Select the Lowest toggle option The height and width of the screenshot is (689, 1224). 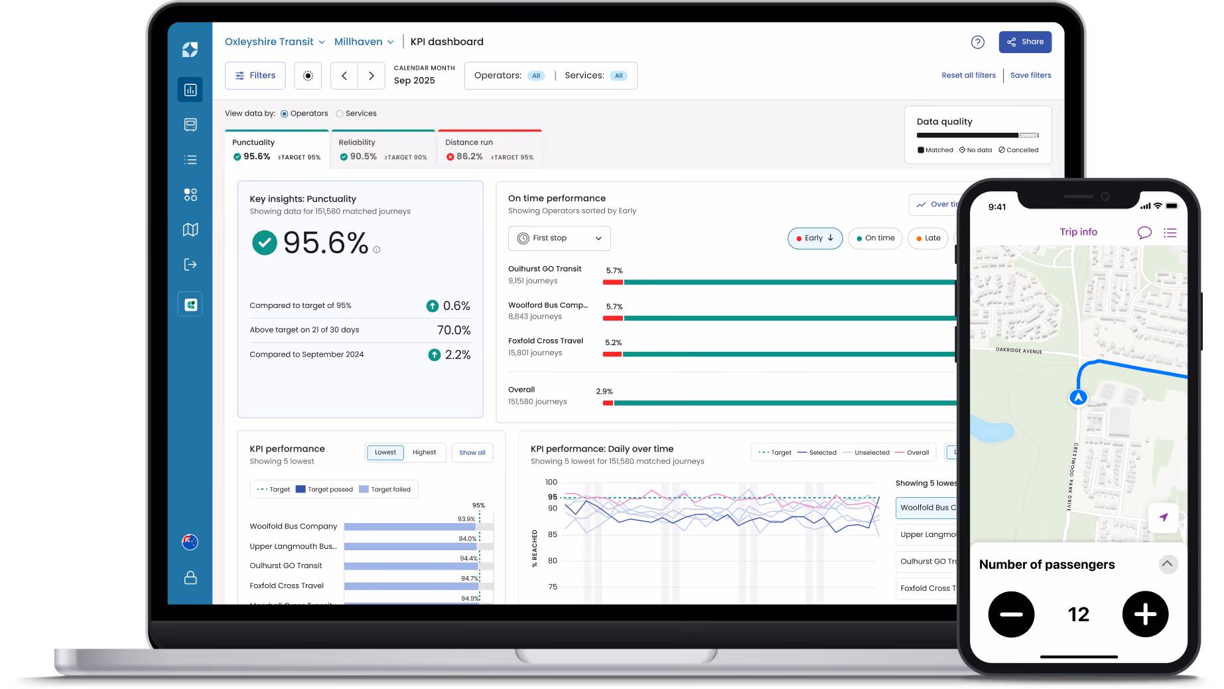point(385,453)
